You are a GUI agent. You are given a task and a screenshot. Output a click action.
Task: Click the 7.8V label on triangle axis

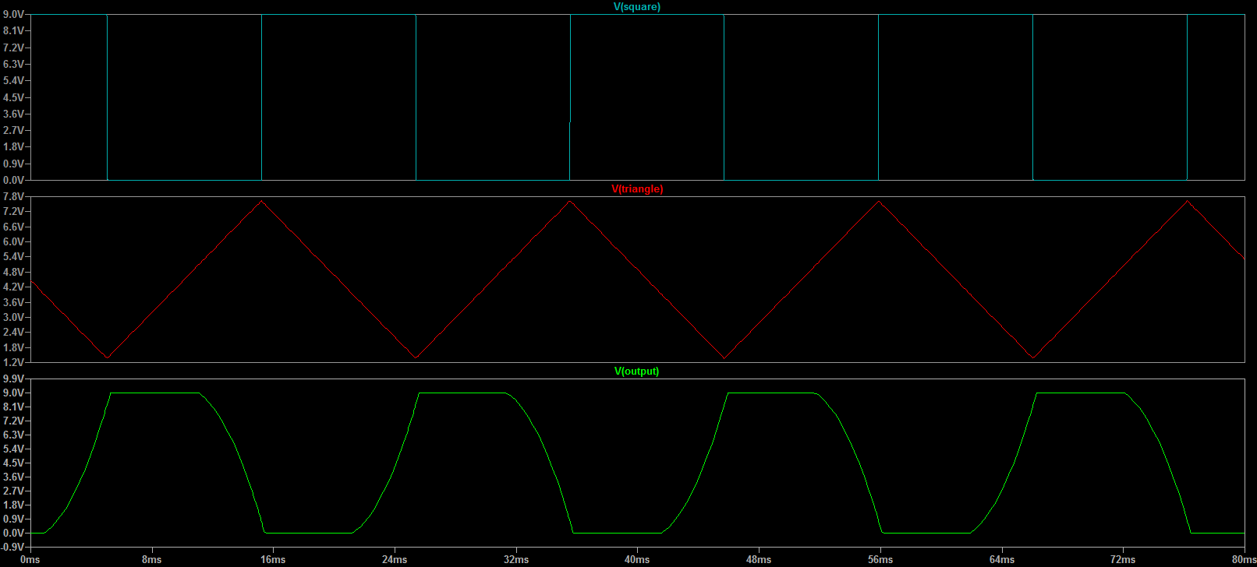[x=13, y=197]
